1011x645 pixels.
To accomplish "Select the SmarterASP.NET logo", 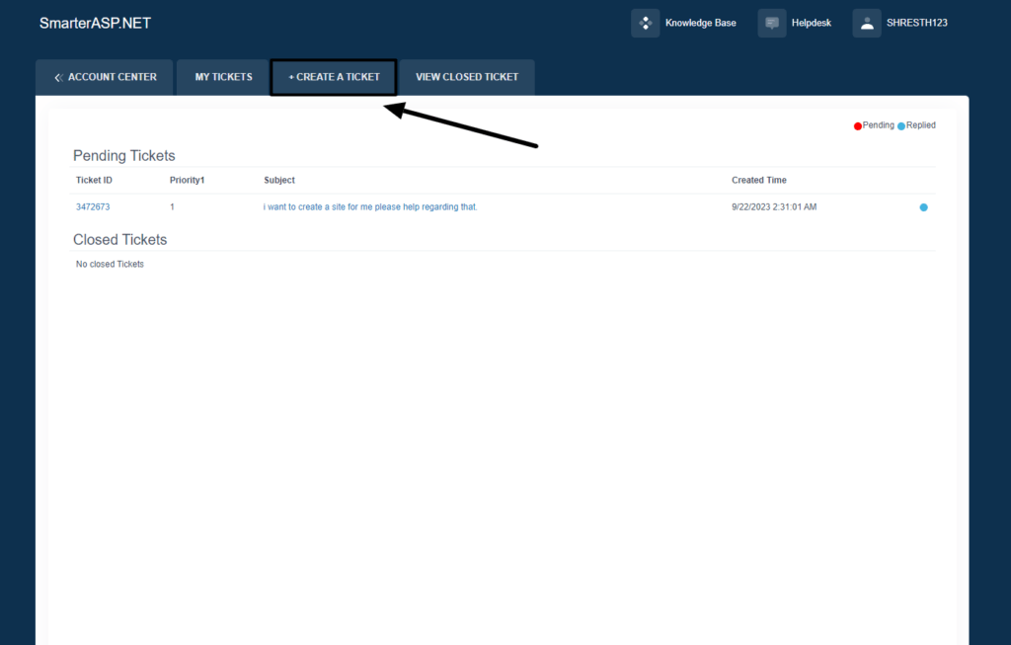I will coord(94,22).
